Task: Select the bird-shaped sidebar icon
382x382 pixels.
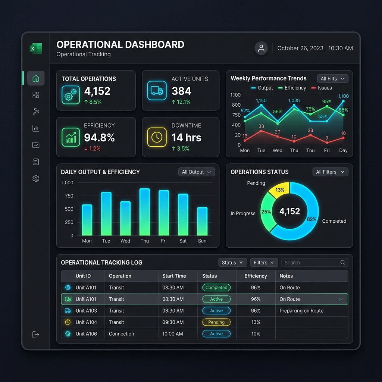Action: click(36, 112)
